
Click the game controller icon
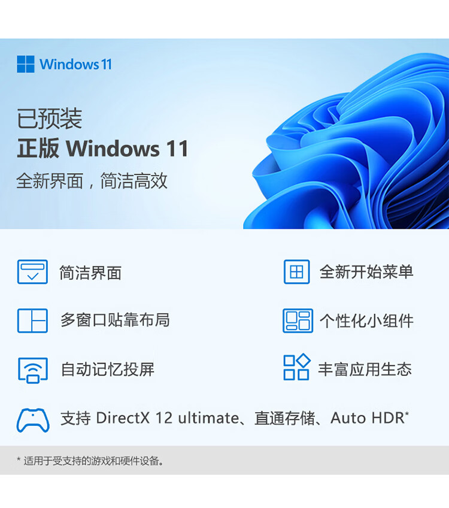coord(33,420)
